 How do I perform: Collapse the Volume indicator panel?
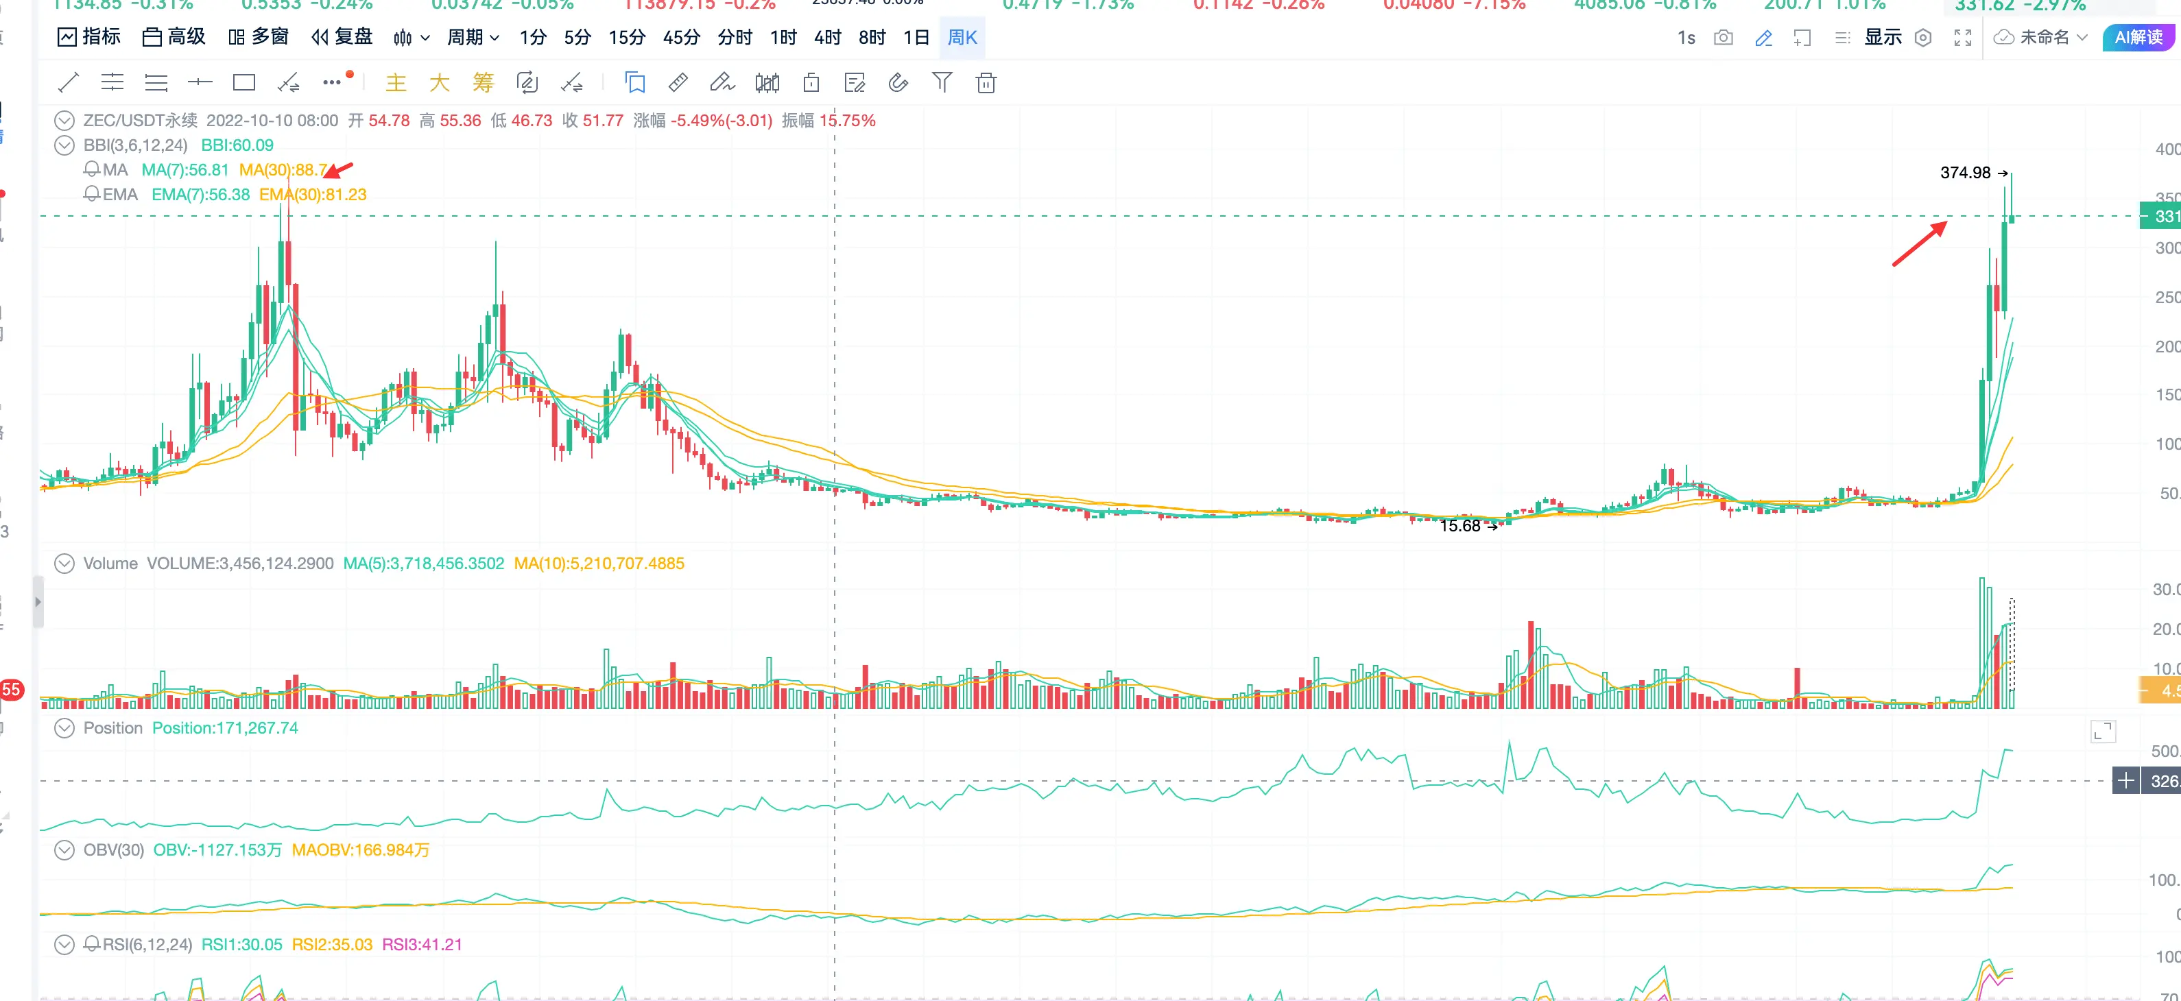tap(64, 564)
